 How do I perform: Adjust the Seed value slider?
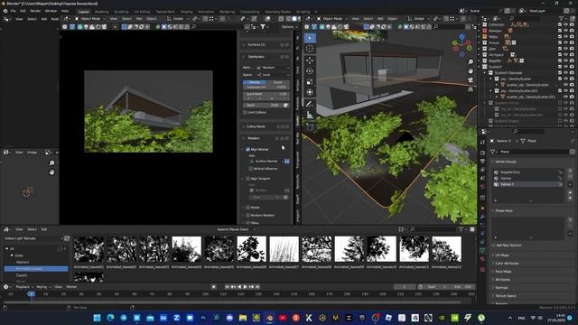263,105
